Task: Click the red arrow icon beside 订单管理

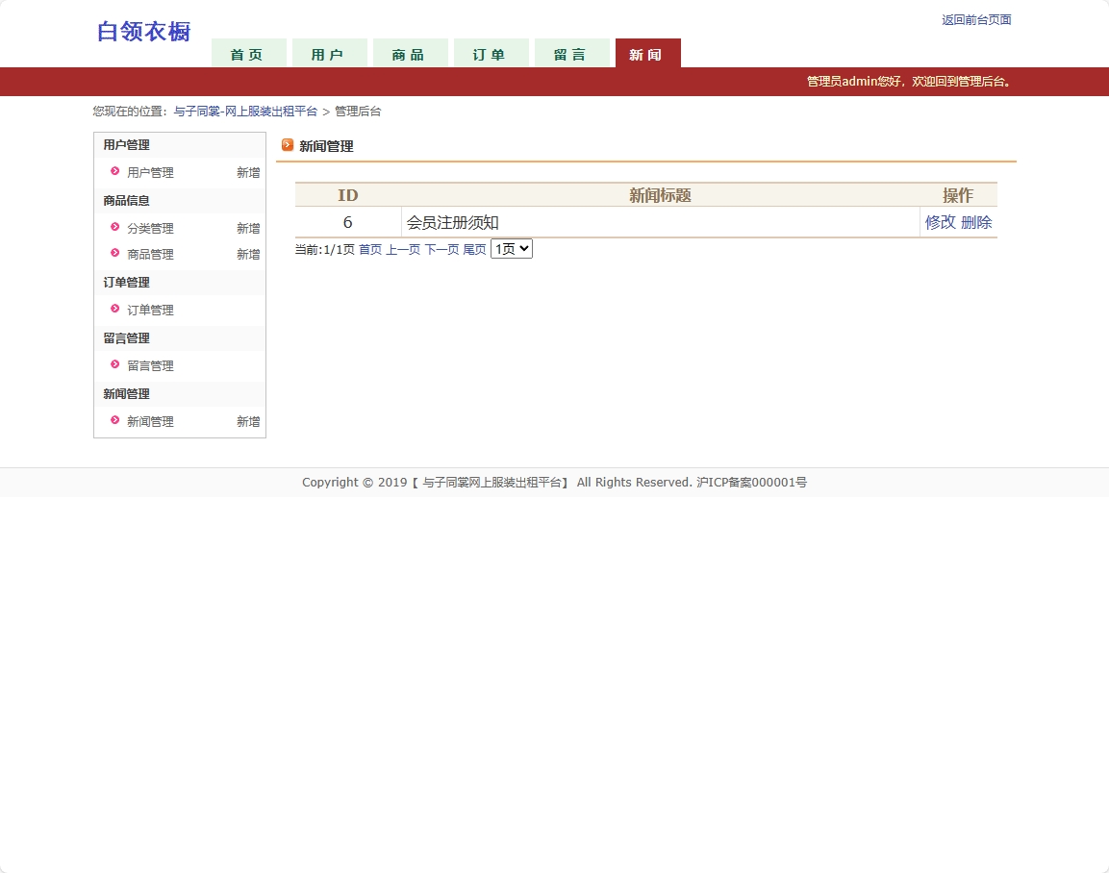Action: coord(114,310)
